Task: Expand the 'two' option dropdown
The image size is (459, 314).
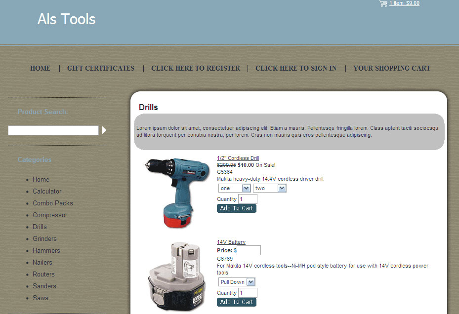Action: (x=270, y=188)
